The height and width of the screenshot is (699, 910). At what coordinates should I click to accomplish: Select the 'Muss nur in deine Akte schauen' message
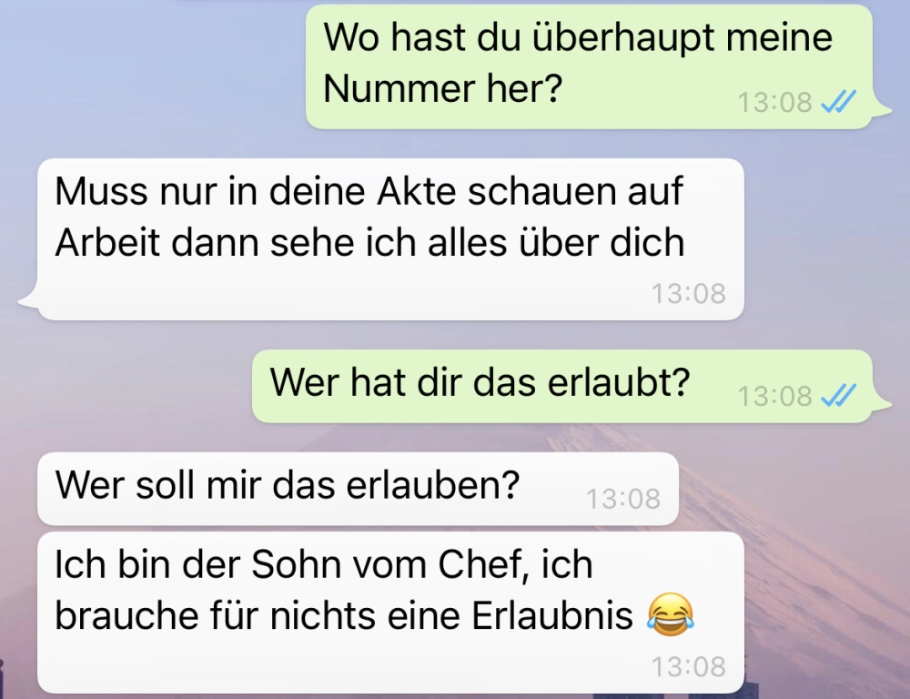tap(390, 238)
